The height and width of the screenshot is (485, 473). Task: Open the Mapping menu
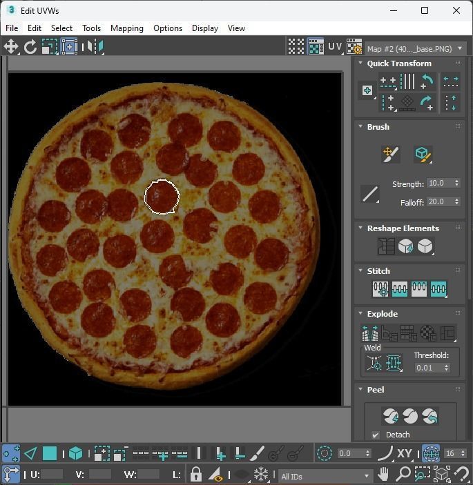(127, 28)
